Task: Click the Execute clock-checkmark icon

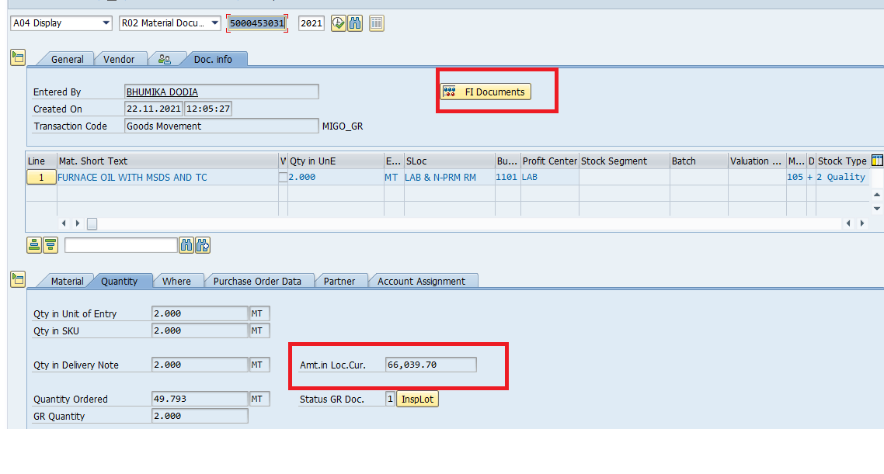Action: pos(338,23)
